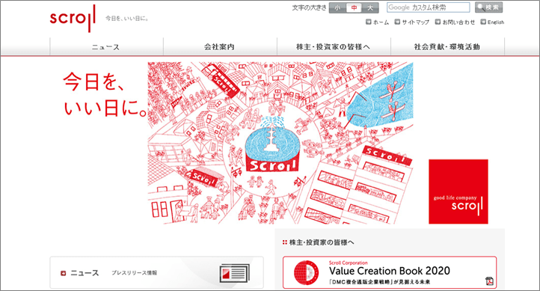
Task: Click arrow icon beside ホーム
Action: [369, 22]
